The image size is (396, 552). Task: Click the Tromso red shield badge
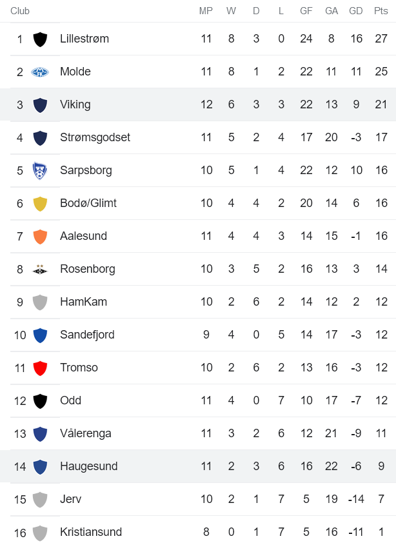tap(41, 368)
